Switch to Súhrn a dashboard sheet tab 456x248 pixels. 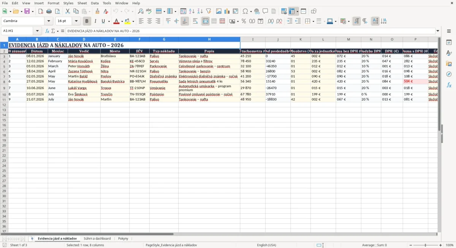pos(97,238)
